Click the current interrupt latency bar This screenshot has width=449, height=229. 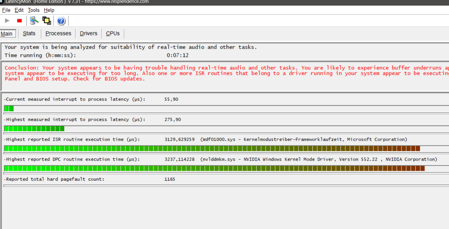226,109
